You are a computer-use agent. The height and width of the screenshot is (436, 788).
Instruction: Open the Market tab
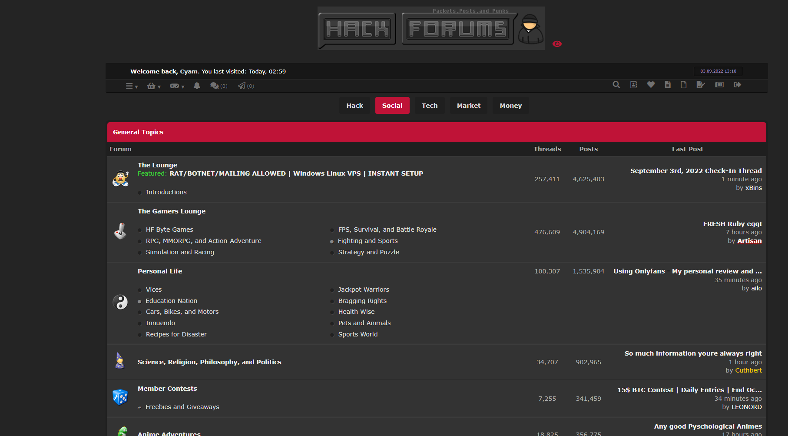point(469,106)
